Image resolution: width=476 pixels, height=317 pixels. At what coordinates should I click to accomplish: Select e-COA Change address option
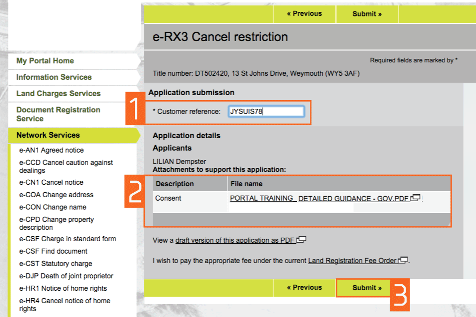coord(56,195)
